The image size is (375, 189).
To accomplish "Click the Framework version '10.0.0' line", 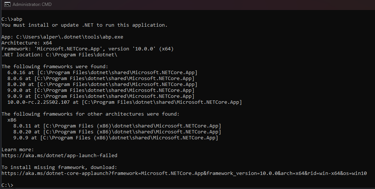I will point(87,49).
